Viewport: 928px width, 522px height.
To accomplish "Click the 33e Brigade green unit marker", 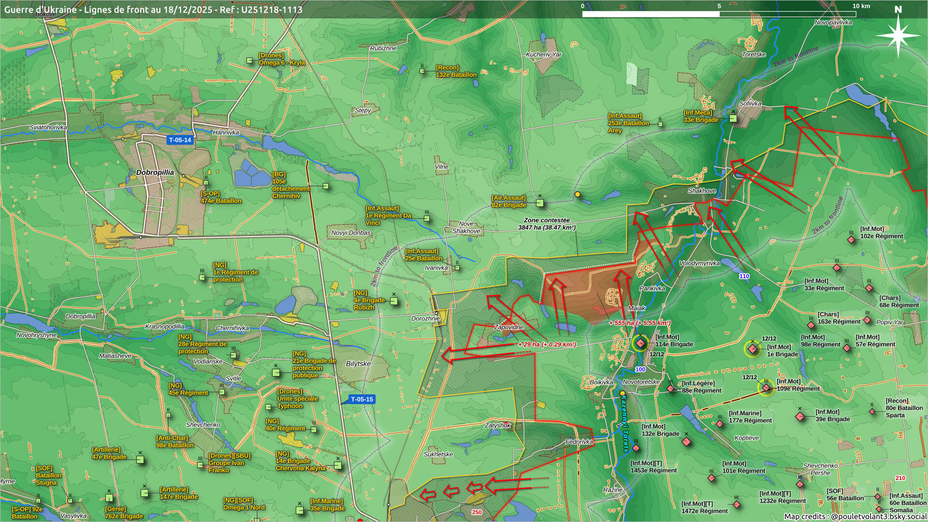I will coord(733,118).
